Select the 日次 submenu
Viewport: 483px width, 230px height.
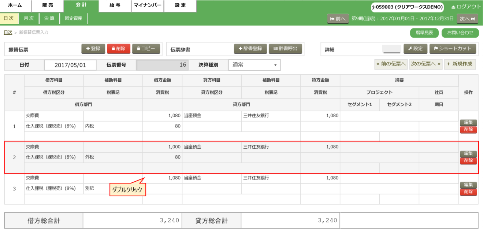[9, 18]
